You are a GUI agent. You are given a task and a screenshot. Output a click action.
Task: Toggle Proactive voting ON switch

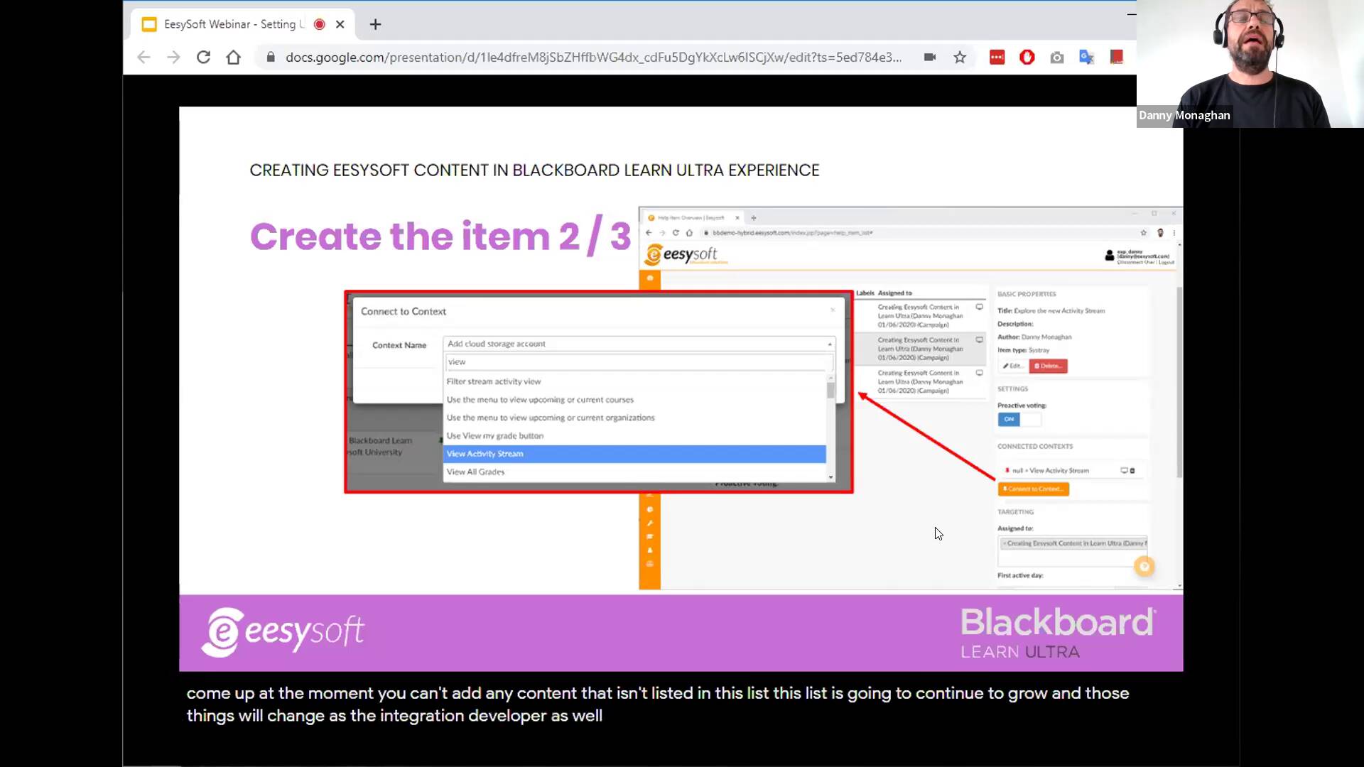(1009, 419)
